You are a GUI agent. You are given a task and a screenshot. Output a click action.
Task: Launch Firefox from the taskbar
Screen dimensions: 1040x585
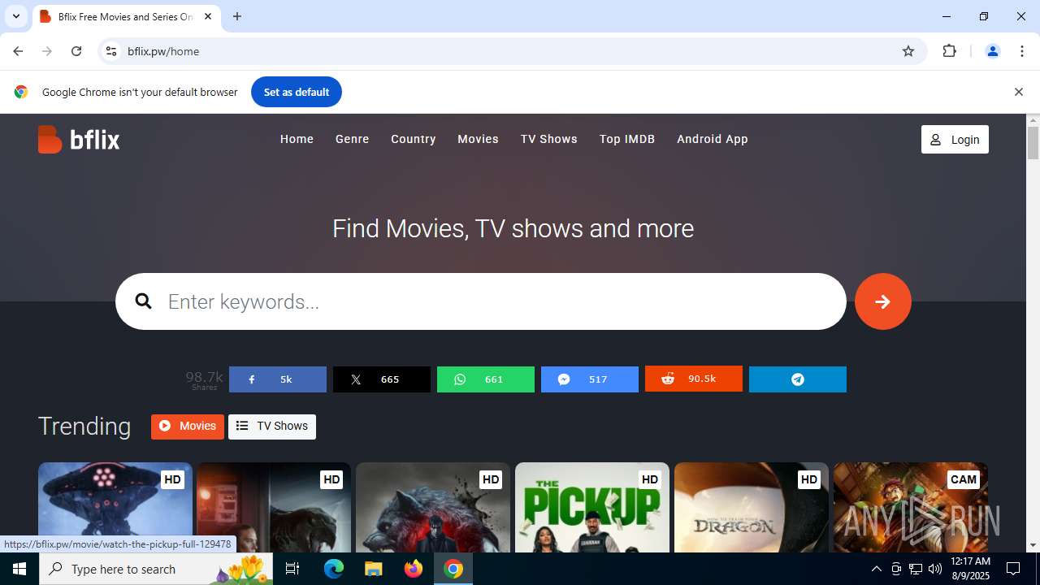[x=414, y=569]
